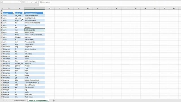
Task: Click the cell 'us_acre'
Action: pyautogui.click(x=20, y=18)
